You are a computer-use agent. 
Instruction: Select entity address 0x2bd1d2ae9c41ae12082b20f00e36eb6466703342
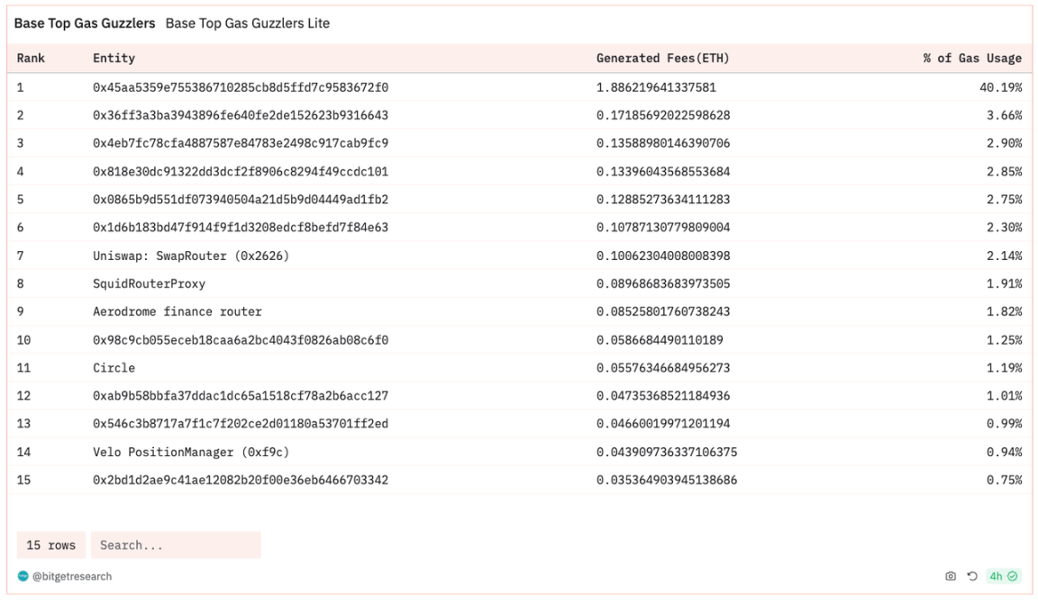pos(241,480)
